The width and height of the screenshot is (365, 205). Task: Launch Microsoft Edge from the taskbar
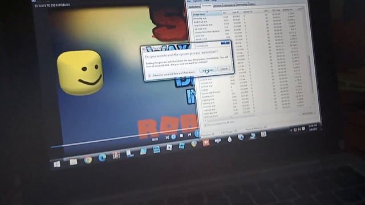point(102,158)
